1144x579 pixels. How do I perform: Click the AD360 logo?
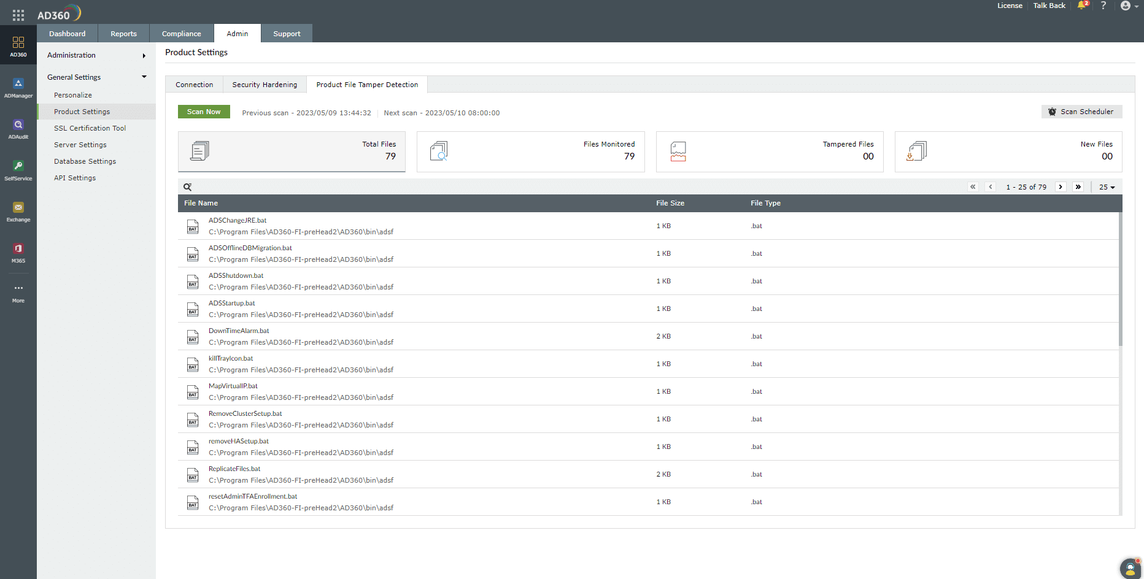pyautogui.click(x=59, y=13)
